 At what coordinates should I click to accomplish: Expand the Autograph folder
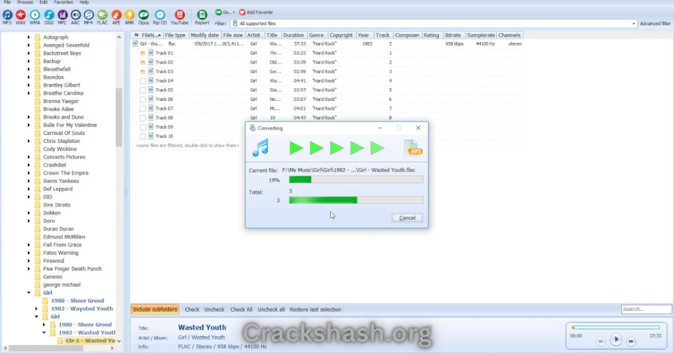(29, 38)
